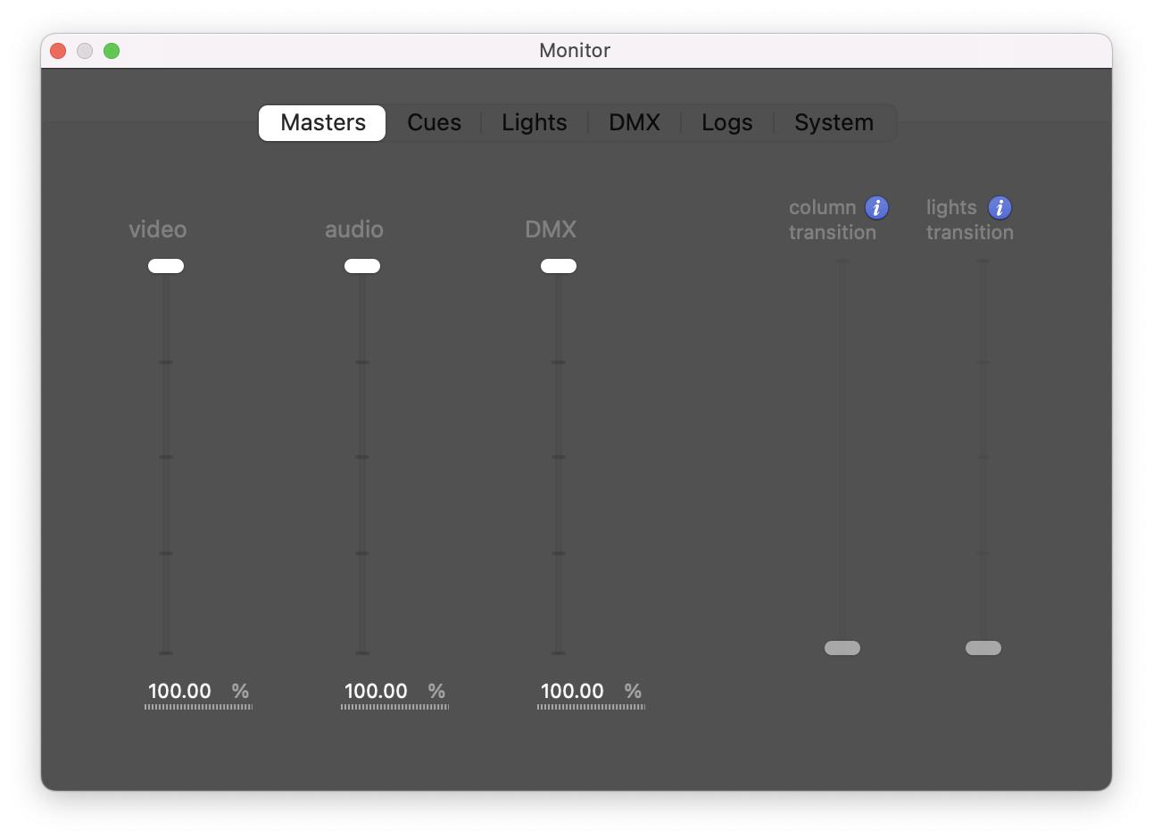
Task: Click the column transition info icon
Action: point(876,208)
